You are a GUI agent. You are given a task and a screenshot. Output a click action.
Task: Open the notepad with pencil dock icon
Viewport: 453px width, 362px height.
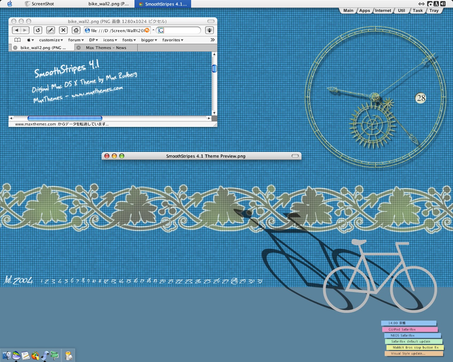click(26, 355)
